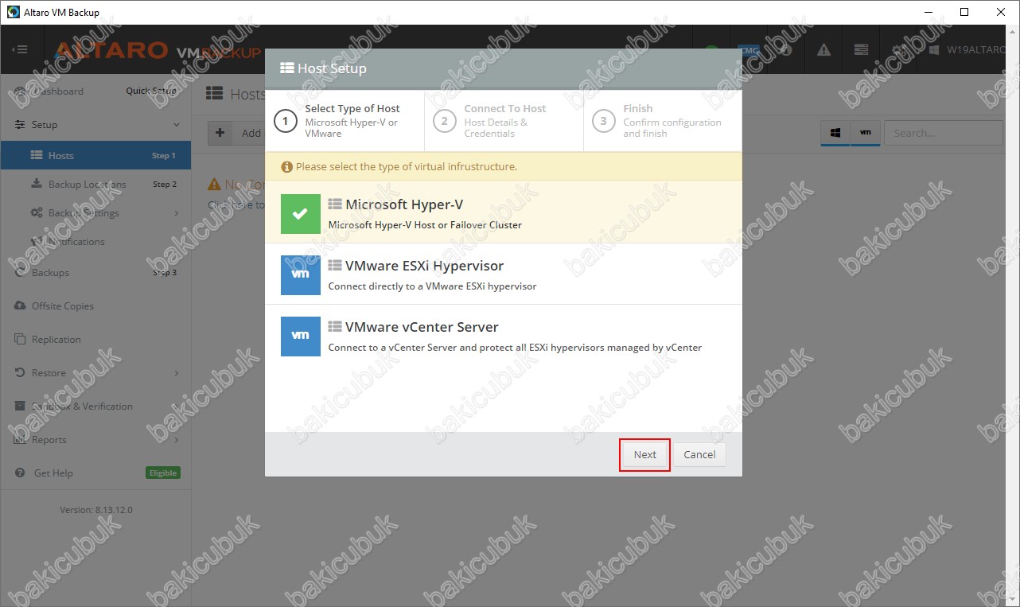Click the info icon in top bar
Screen dimensions: 1020x607
(x=786, y=49)
